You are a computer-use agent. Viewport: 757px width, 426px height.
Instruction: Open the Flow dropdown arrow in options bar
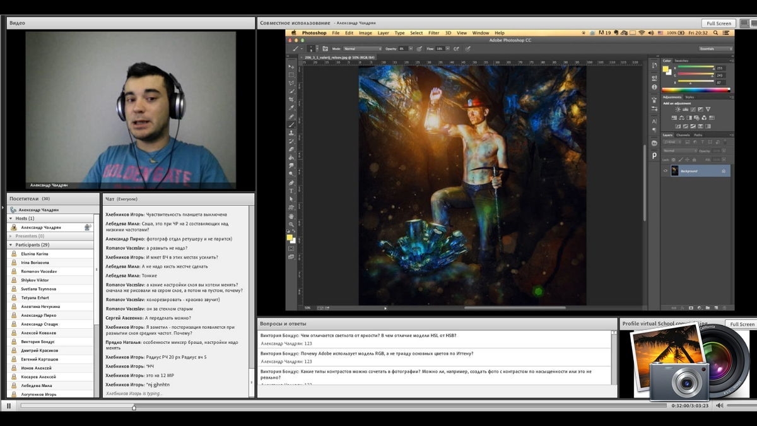point(447,49)
